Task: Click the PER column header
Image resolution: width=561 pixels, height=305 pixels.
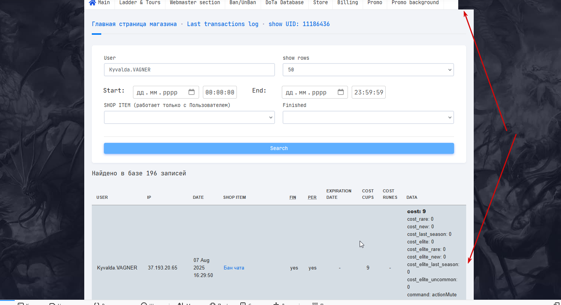Action: pyautogui.click(x=312, y=197)
